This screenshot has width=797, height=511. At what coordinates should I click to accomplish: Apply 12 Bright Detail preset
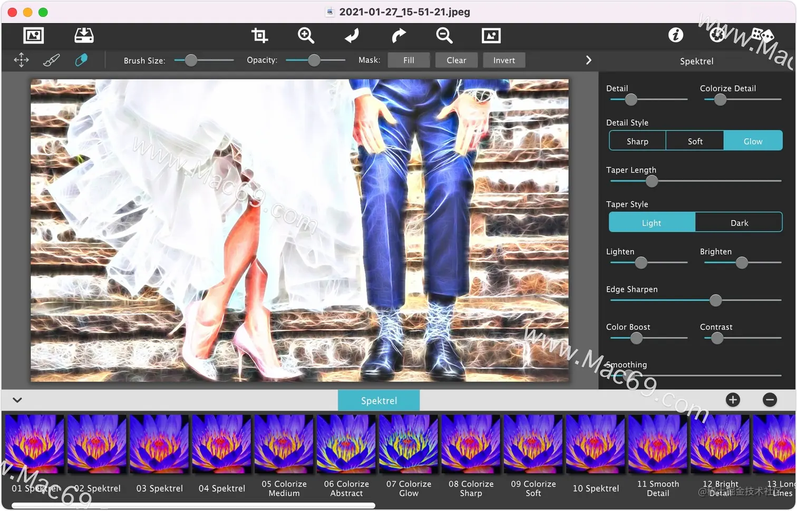point(720,444)
